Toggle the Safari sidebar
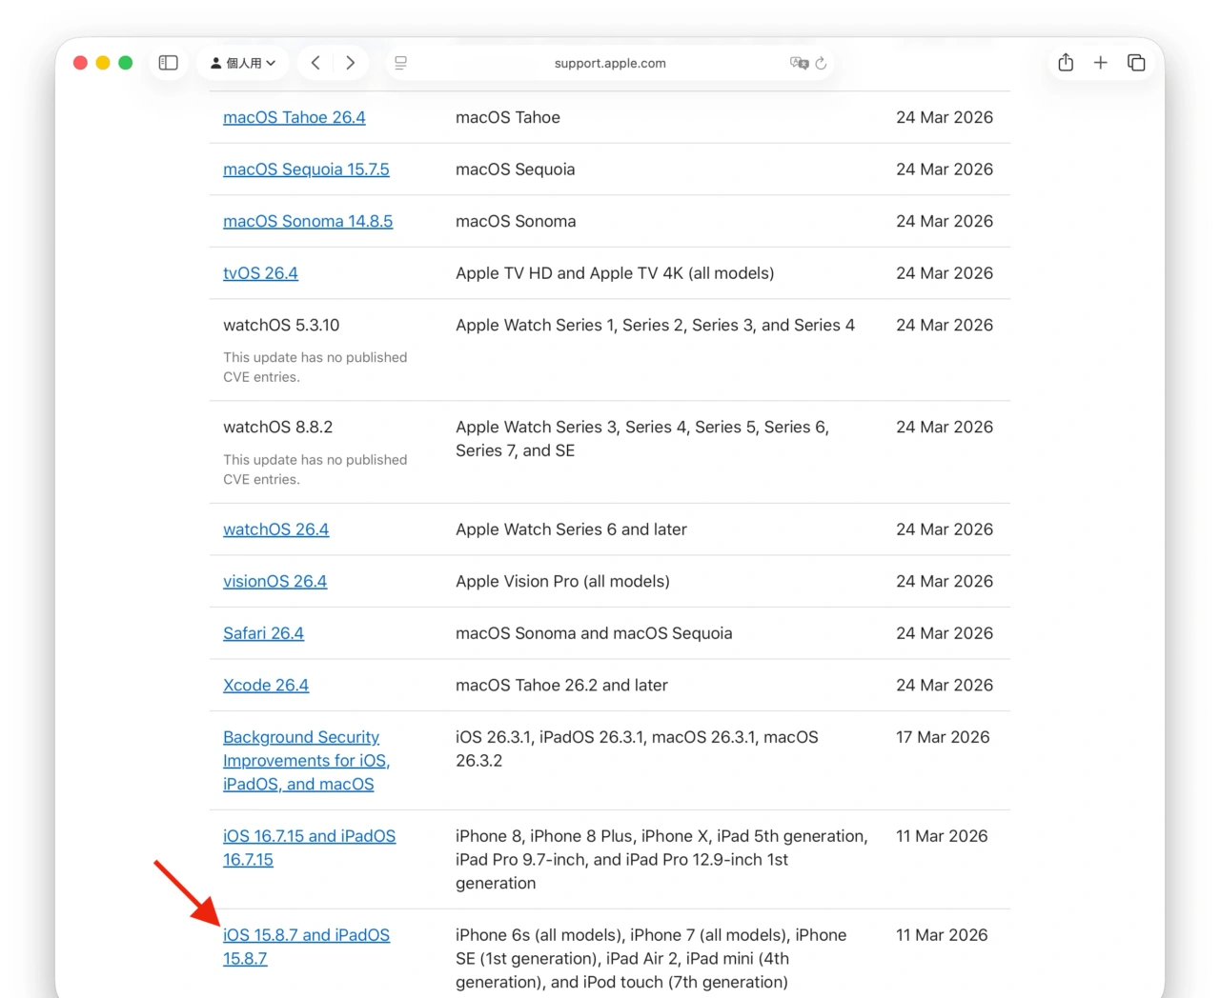Image resolution: width=1220 pixels, height=998 pixels. click(168, 62)
